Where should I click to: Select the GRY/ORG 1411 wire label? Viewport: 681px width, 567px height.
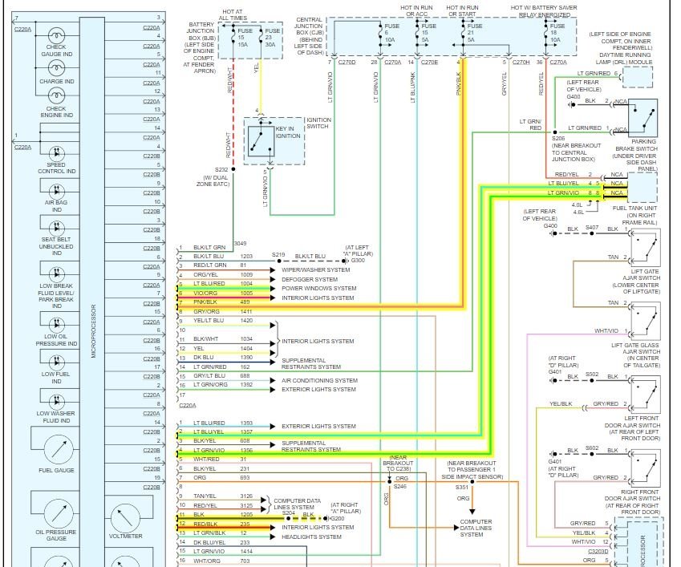(223, 311)
